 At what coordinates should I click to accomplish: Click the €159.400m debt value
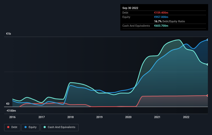[x=161, y=13]
